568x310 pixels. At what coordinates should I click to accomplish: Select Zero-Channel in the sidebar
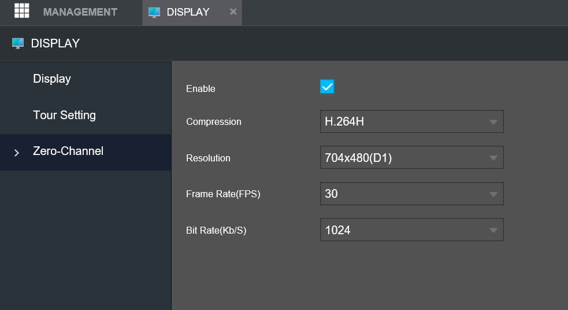[x=86, y=152]
